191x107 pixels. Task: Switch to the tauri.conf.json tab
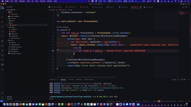(98, 7)
